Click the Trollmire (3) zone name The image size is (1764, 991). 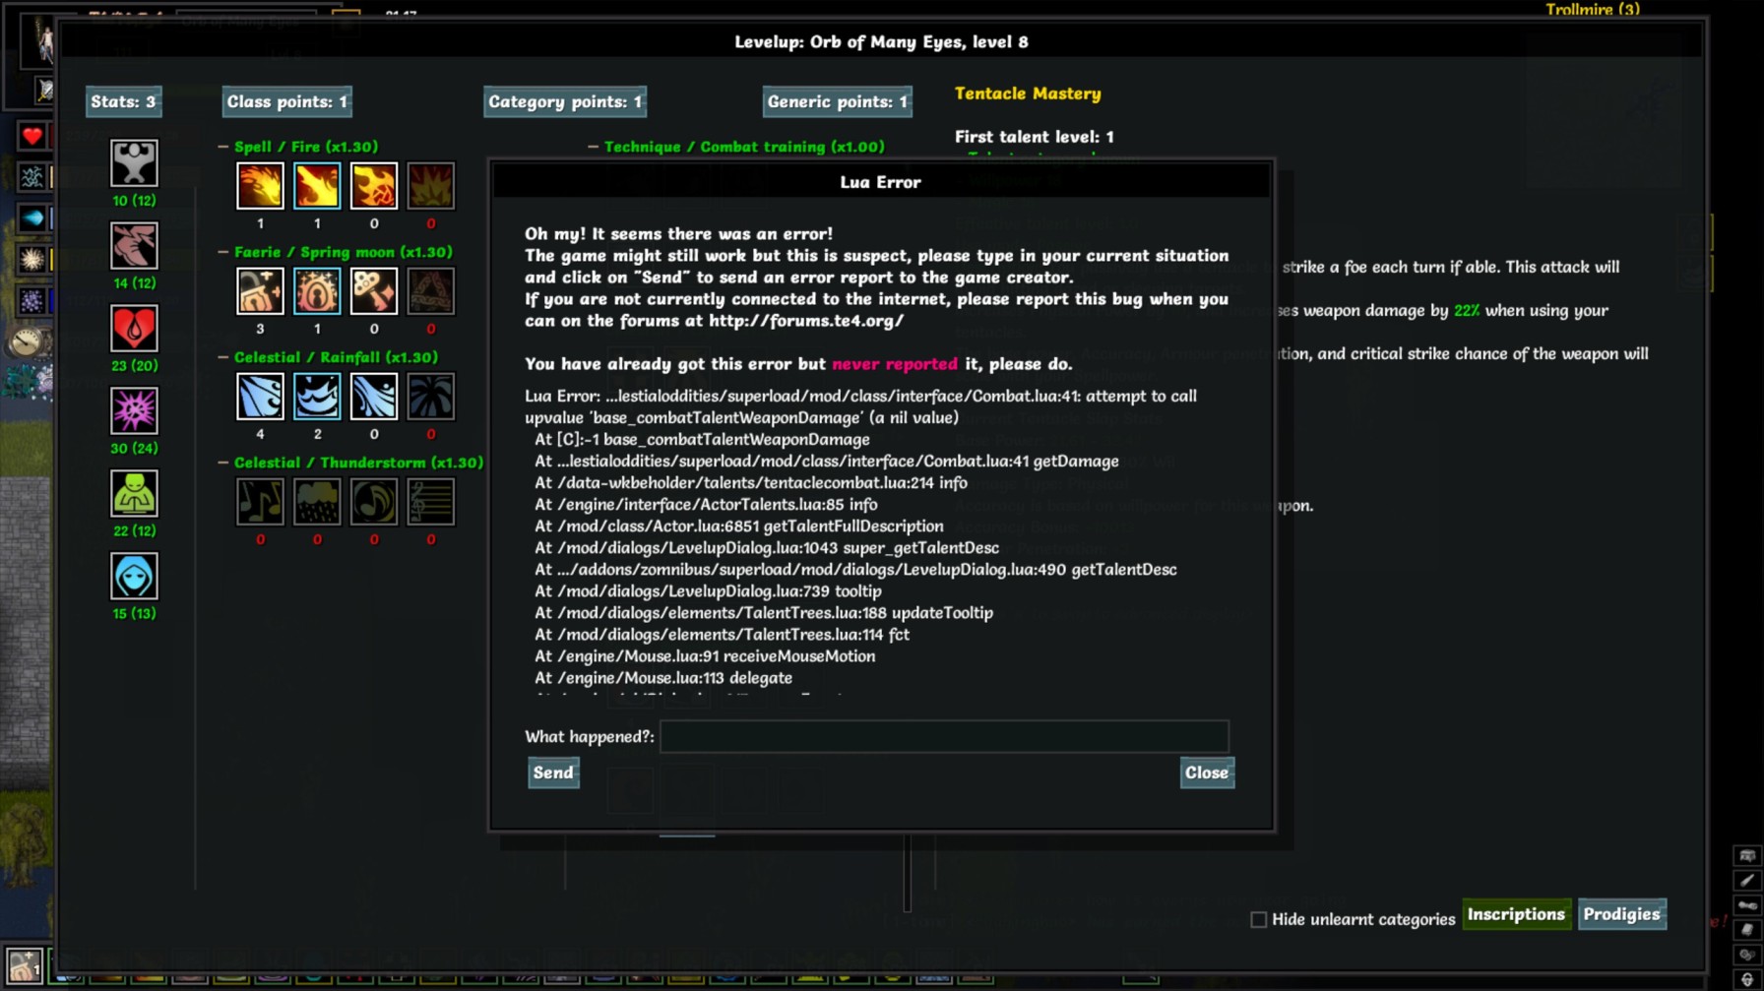pyautogui.click(x=1593, y=10)
